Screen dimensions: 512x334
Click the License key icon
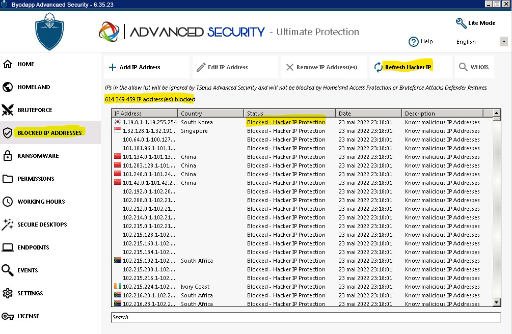point(8,316)
